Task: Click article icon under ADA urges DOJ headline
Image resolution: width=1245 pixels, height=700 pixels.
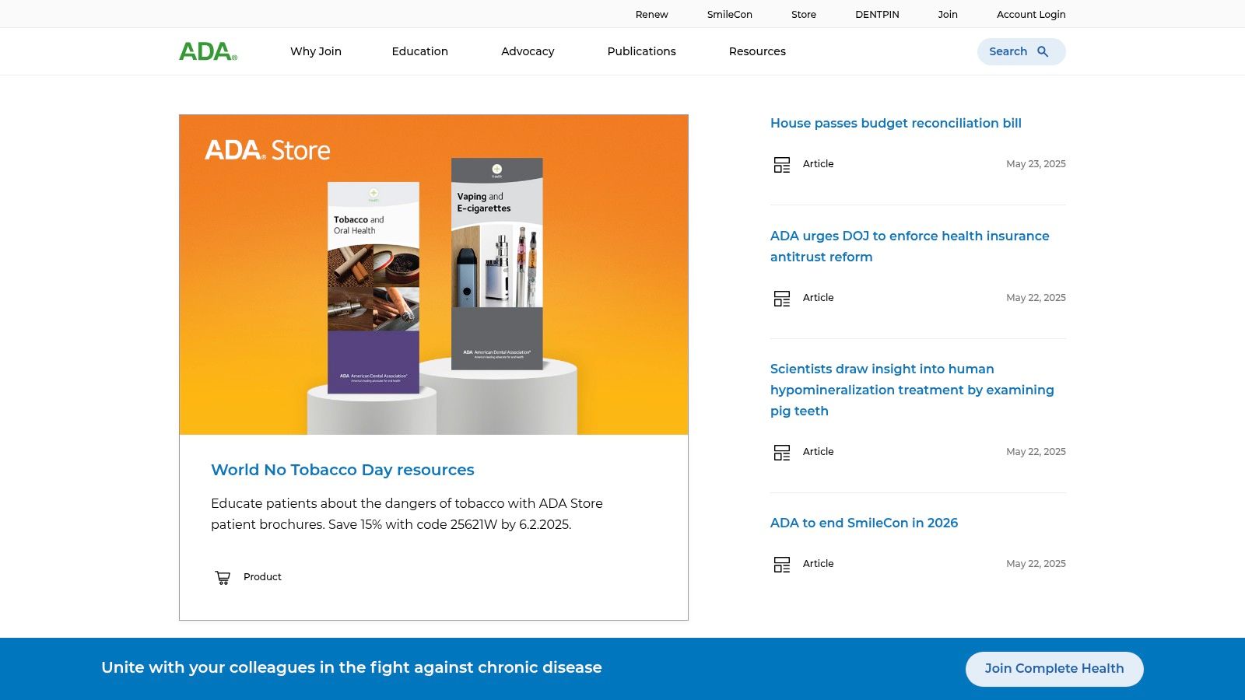Action: click(x=782, y=298)
